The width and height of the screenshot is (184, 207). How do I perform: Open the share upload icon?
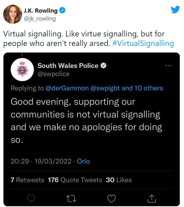(151, 199)
